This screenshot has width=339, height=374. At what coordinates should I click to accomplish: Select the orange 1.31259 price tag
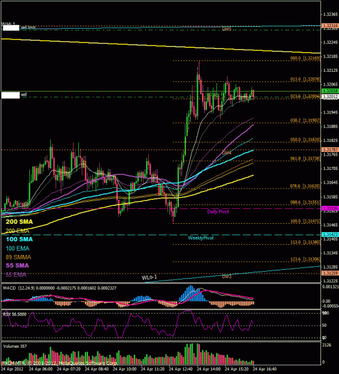pos(330,273)
